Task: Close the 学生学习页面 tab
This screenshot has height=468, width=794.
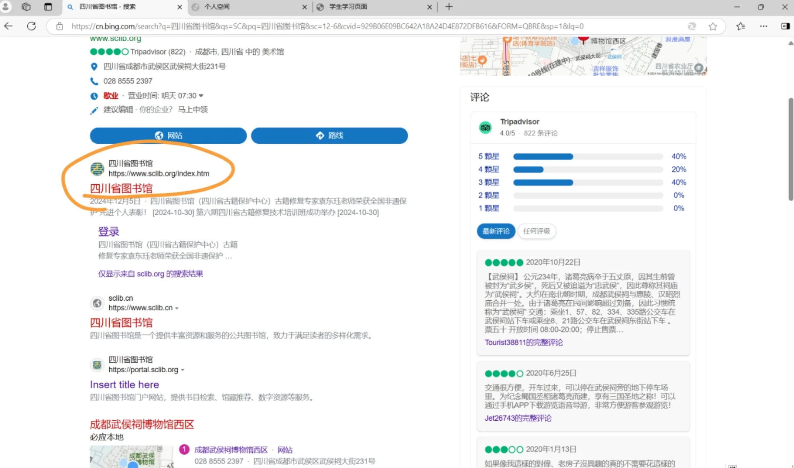Action: coord(430,7)
